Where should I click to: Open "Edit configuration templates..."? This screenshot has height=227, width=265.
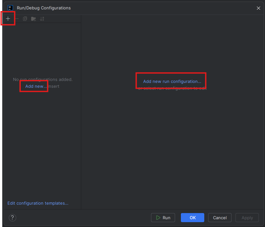coord(38,203)
